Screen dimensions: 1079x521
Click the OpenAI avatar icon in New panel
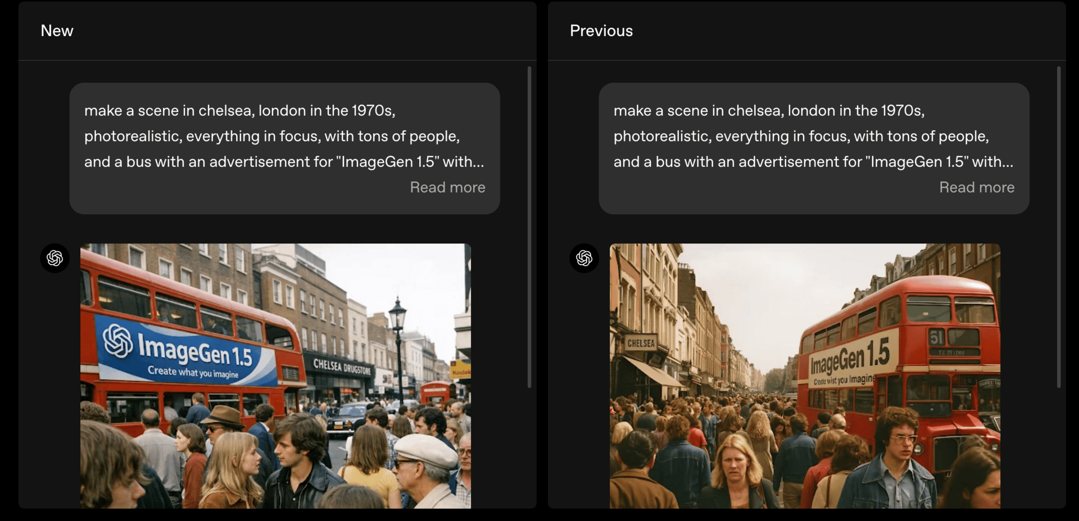click(55, 258)
